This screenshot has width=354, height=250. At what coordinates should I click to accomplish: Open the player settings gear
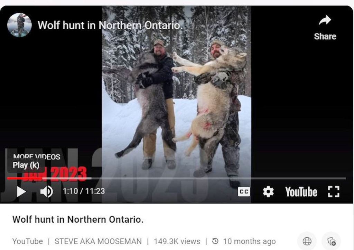pyautogui.click(x=268, y=192)
